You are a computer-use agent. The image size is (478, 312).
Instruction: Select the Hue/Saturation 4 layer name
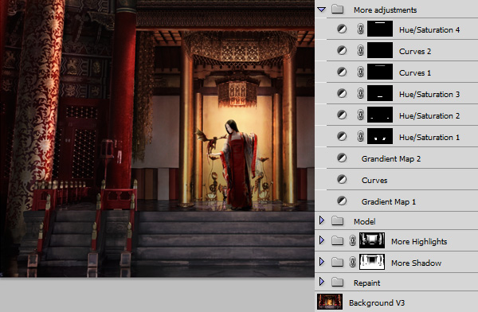pos(429,30)
